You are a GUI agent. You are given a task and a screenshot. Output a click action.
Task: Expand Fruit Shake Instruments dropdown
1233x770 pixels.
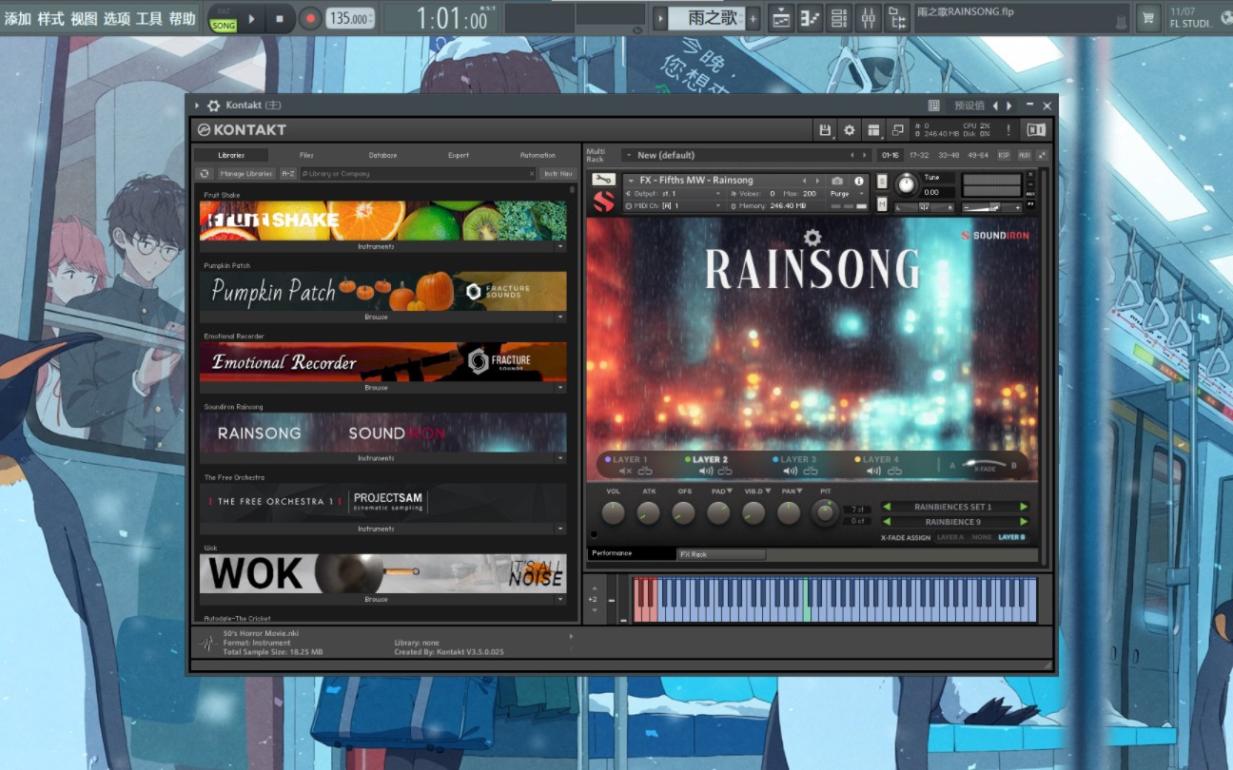tap(560, 246)
